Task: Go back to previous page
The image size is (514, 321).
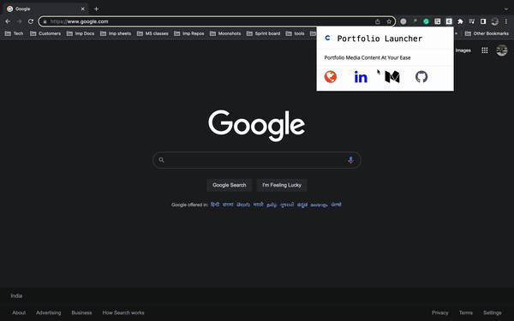Action: [8, 21]
